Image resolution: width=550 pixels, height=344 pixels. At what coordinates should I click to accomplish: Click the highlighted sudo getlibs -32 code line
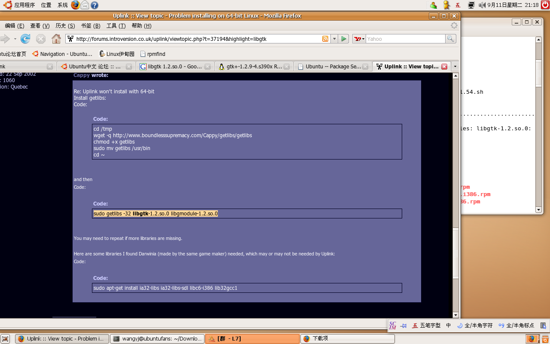pos(156,213)
